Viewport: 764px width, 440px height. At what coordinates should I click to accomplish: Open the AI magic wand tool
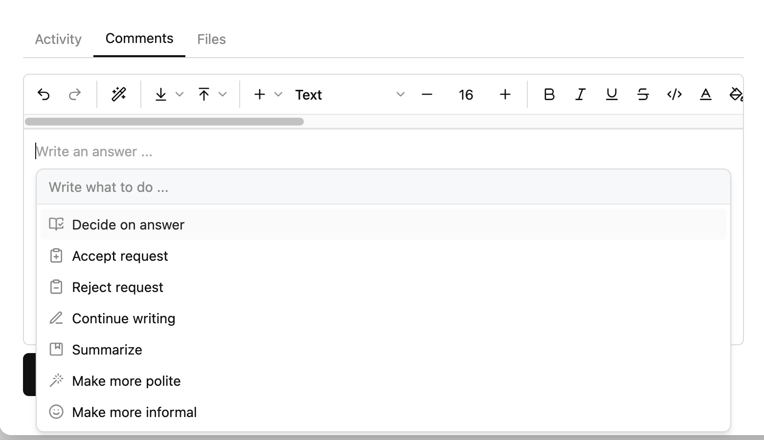[x=119, y=94]
